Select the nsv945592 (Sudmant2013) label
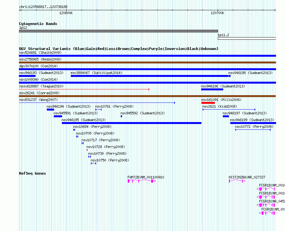The image size is (285, 231). pyautogui.click(x=142, y=113)
